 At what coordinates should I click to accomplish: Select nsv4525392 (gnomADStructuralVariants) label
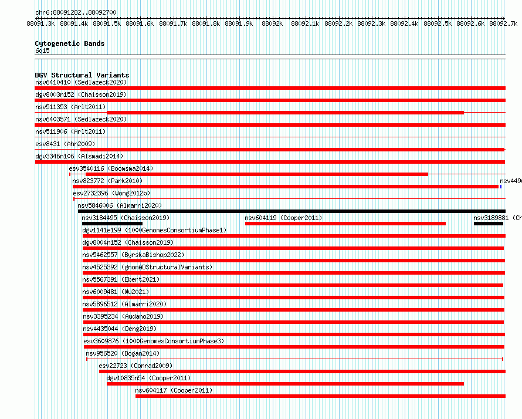147,267
